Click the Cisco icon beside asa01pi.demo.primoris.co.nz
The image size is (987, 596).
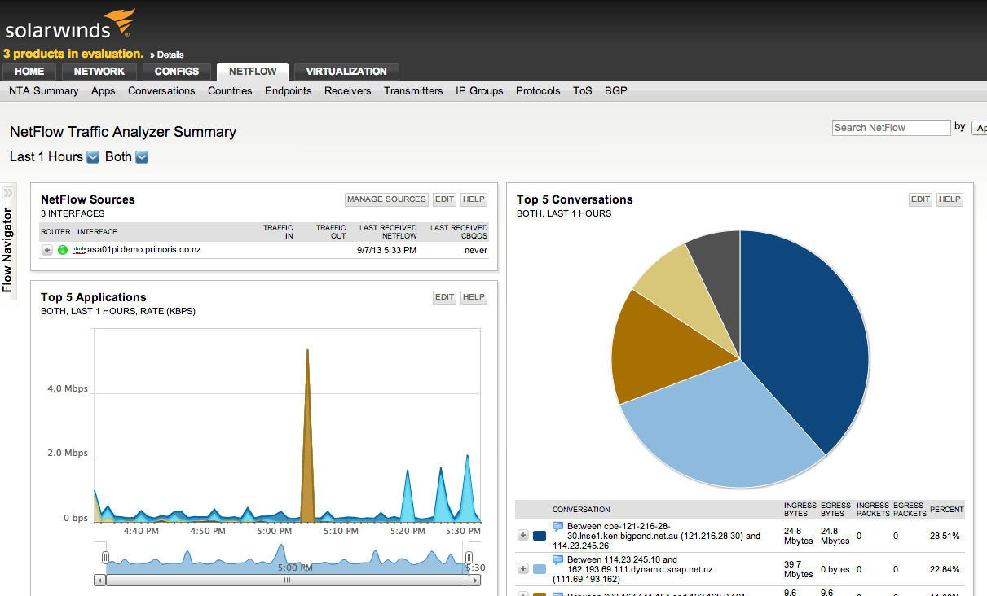tap(79, 250)
